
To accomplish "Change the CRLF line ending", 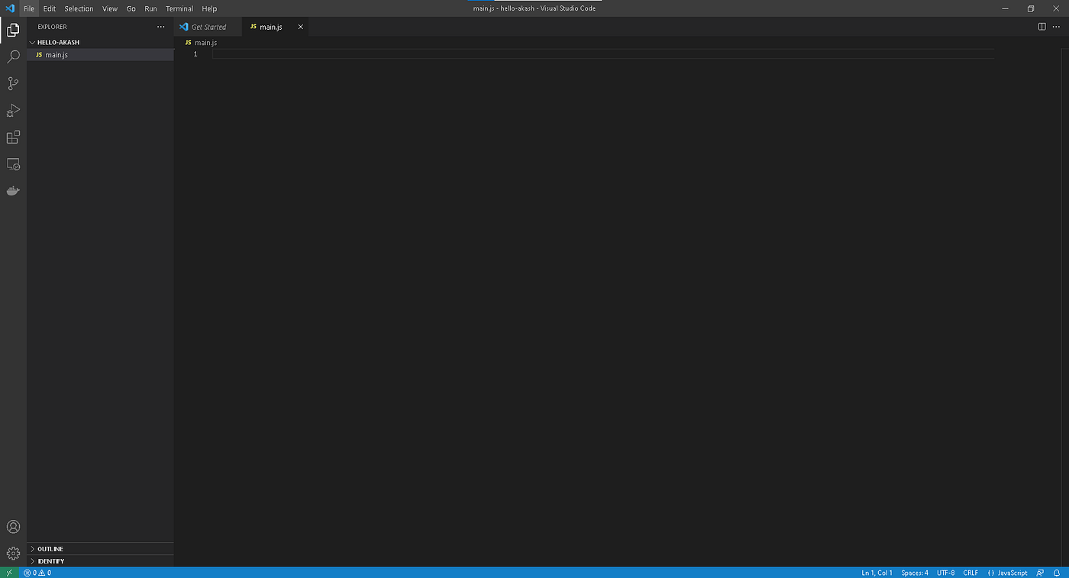I will click(x=970, y=573).
